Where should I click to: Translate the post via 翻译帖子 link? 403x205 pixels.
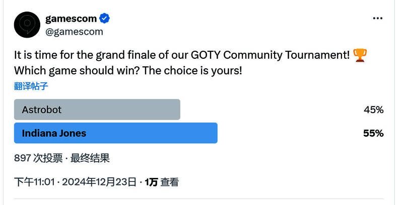click(31, 86)
